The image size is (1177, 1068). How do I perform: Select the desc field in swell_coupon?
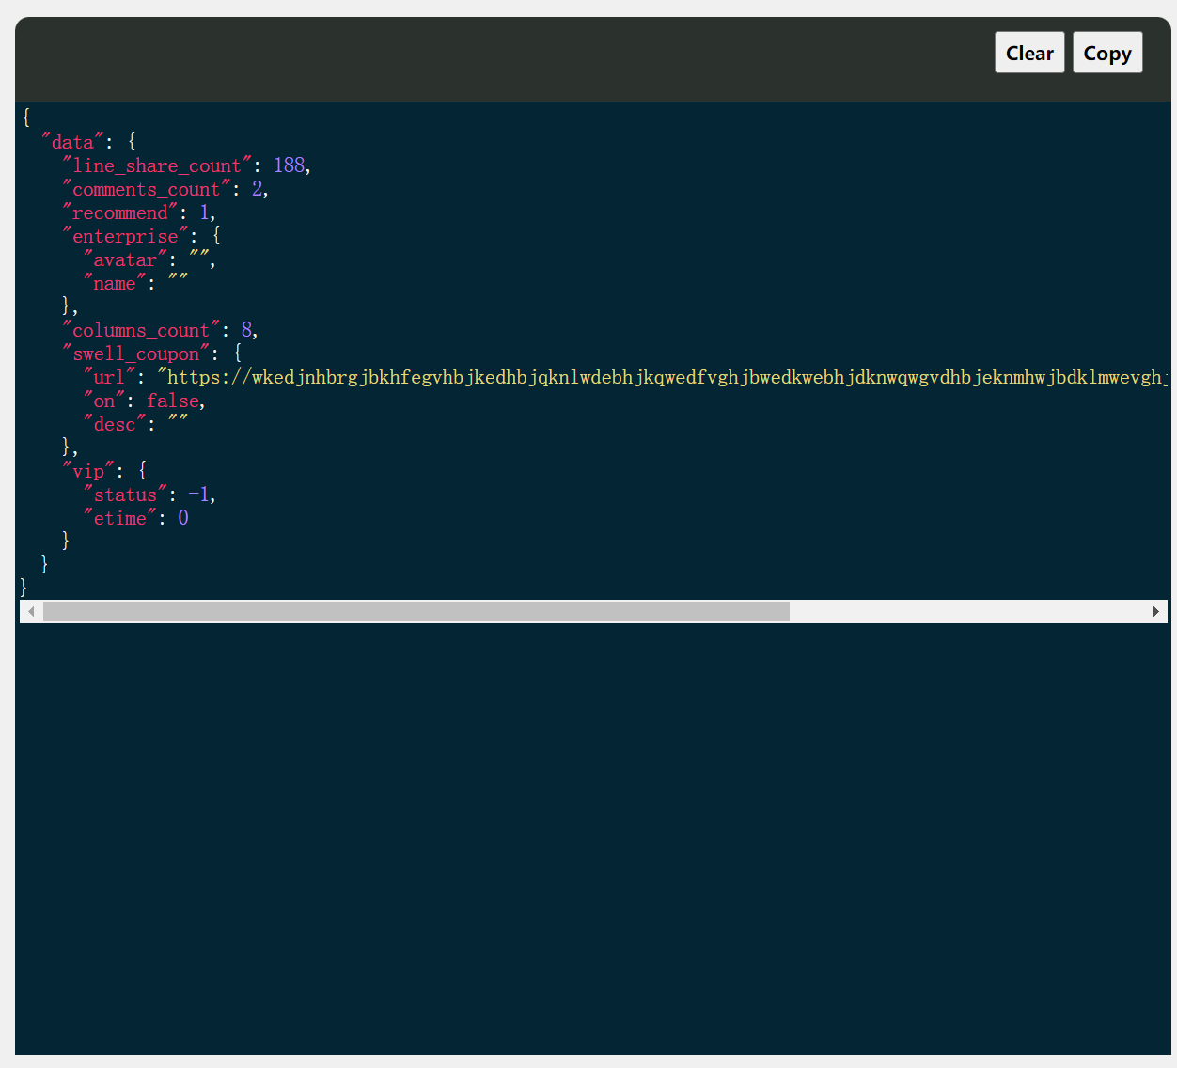pyautogui.click(x=115, y=424)
